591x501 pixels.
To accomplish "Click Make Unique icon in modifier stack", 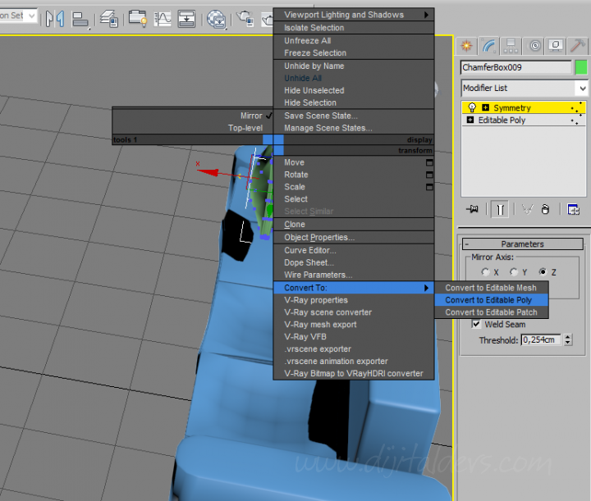I will [527, 209].
